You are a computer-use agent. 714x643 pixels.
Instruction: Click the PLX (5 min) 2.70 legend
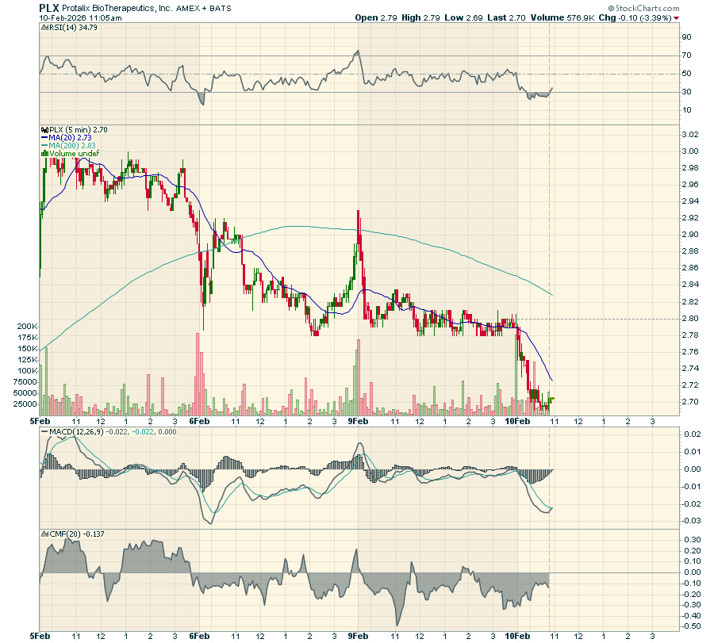(x=79, y=130)
